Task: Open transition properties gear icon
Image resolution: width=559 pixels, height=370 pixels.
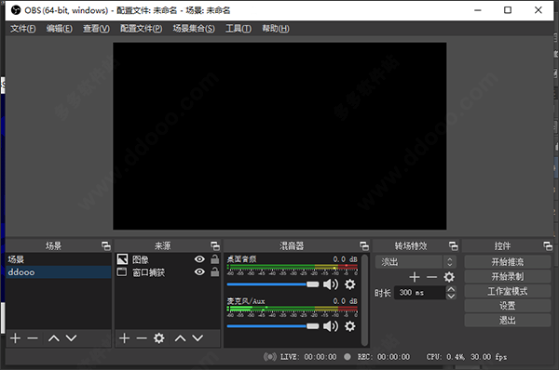Action: pos(449,277)
